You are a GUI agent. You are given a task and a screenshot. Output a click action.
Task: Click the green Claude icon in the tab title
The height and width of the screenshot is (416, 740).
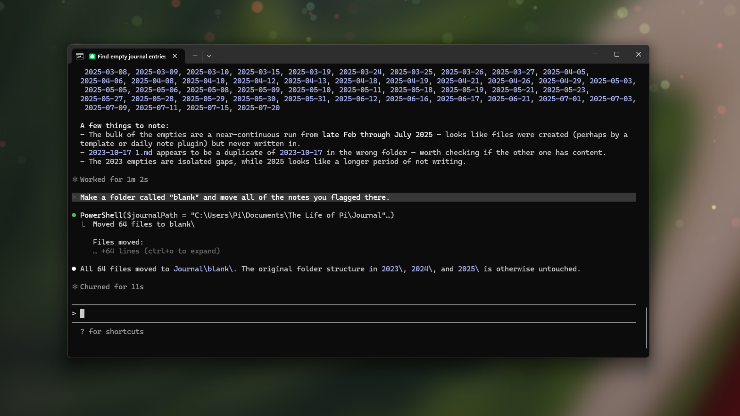[x=92, y=56]
